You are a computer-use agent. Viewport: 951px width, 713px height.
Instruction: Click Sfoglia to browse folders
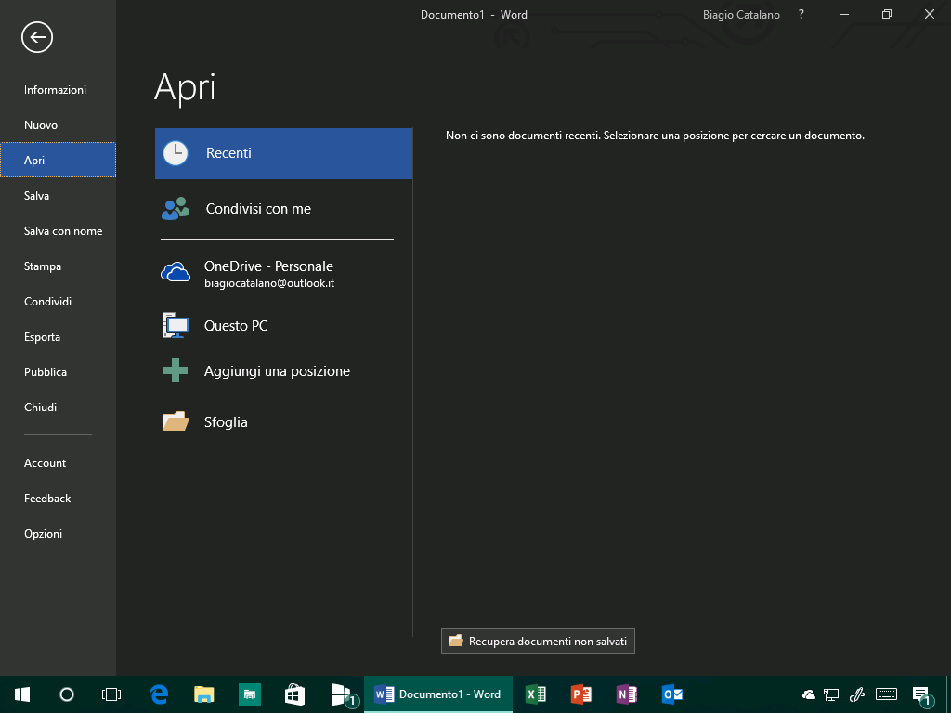284,422
